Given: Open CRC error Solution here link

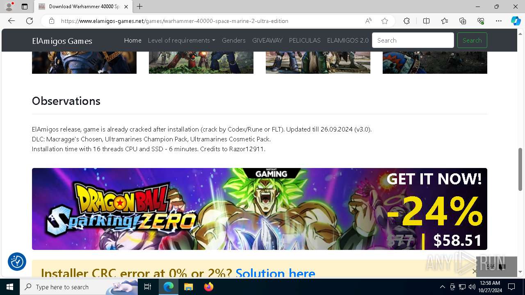Looking at the screenshot, I should (275, 272).
